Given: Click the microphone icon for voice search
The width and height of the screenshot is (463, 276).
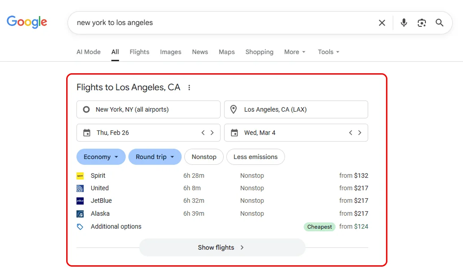Looking at the screenshot, I should [404, 22].
